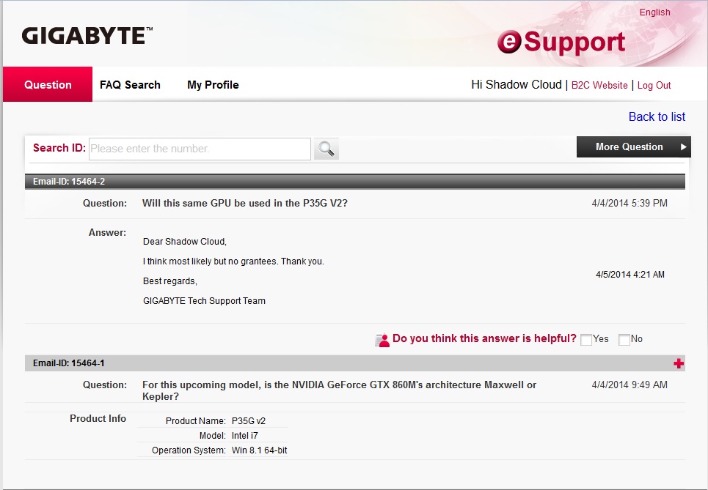Click "GIGABYTE Tech Support Team" signature
This screenshot has width=708, height=490.
(x=204, y=301)
